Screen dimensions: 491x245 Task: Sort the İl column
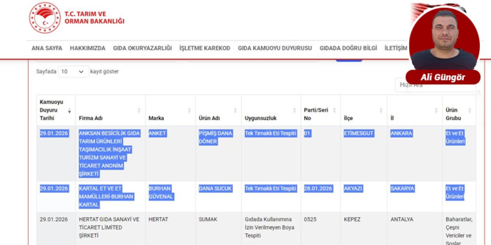(x=436, y=110)
